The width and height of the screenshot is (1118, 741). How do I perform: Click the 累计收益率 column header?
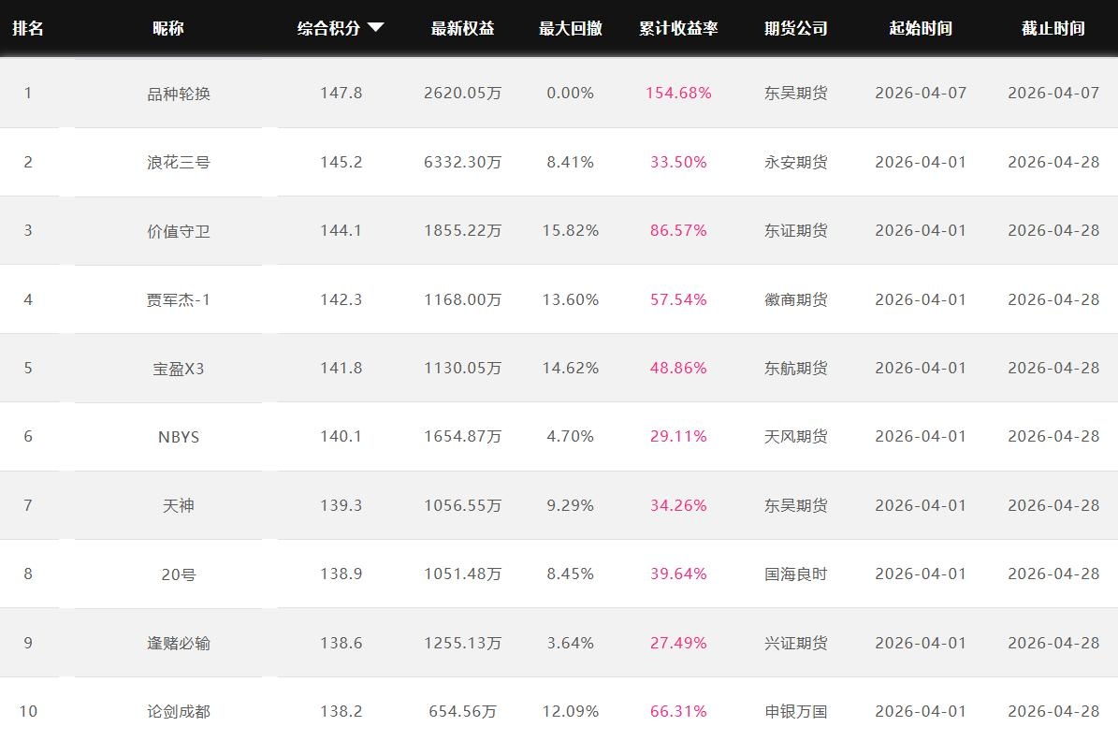[x=678, y=28]
